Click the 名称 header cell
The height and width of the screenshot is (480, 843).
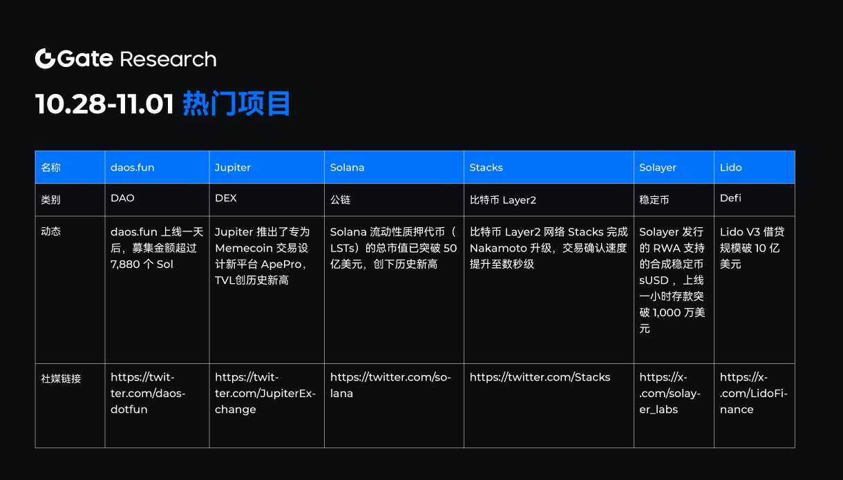[x=52, y=166]
